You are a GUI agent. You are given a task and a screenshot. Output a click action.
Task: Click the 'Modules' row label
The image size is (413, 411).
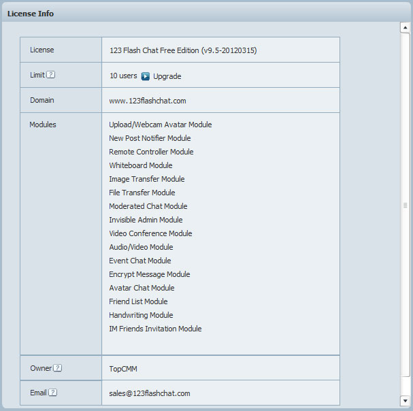43,125
